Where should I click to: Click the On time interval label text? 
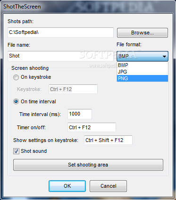(38, 101)
